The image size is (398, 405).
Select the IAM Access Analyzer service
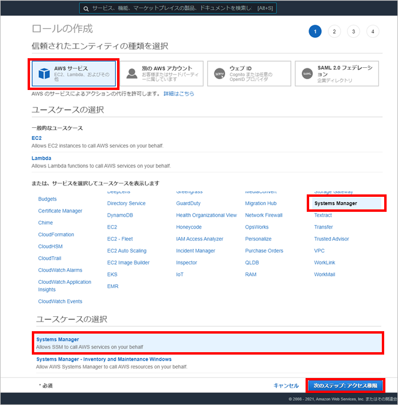coord(200,239)
